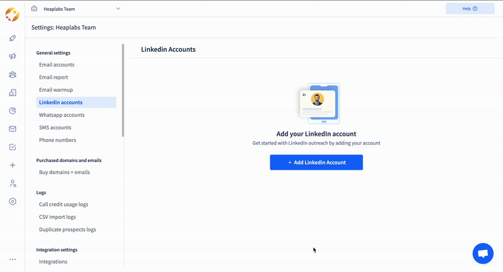The image size is (503, 272).
Task: Click 'Settings: Heaplabs Team' heading
Action: [x=64, y=28]
